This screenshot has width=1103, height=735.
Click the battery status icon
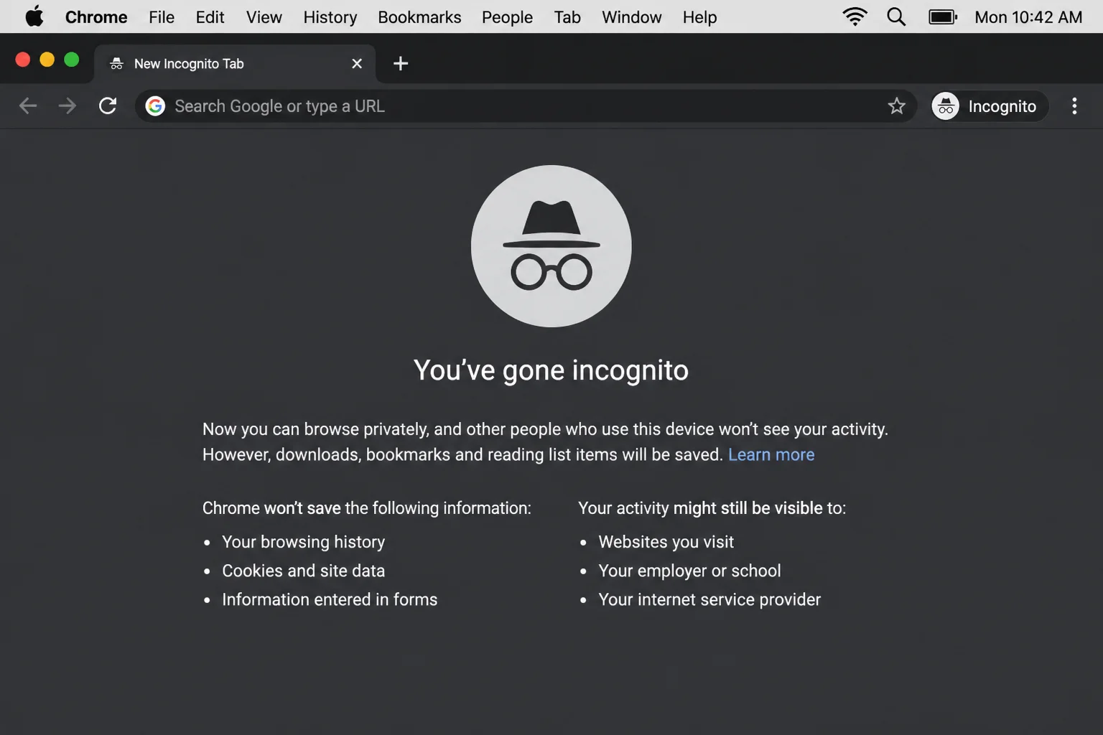click(x=943, y=17)
